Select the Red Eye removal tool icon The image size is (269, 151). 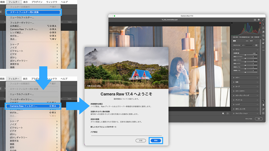click(x=263, y=40)
